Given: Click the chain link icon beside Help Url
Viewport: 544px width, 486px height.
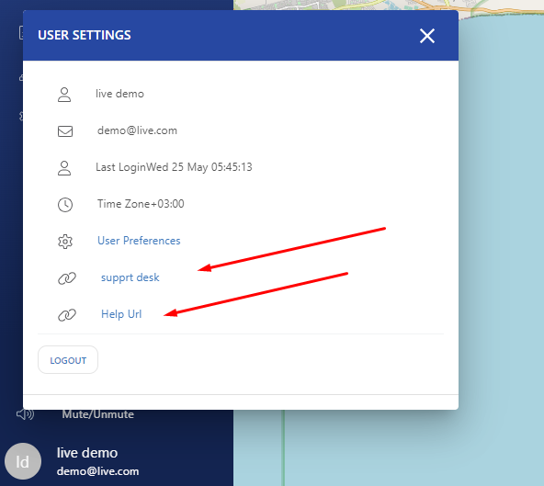Looking at the screenshot, I should 66,315.
